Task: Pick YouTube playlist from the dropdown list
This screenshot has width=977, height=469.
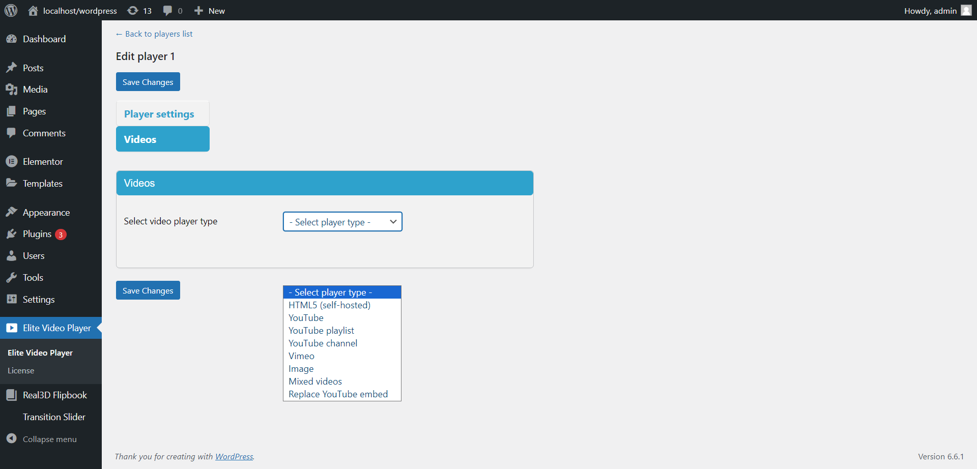Action: pos(342,331)
